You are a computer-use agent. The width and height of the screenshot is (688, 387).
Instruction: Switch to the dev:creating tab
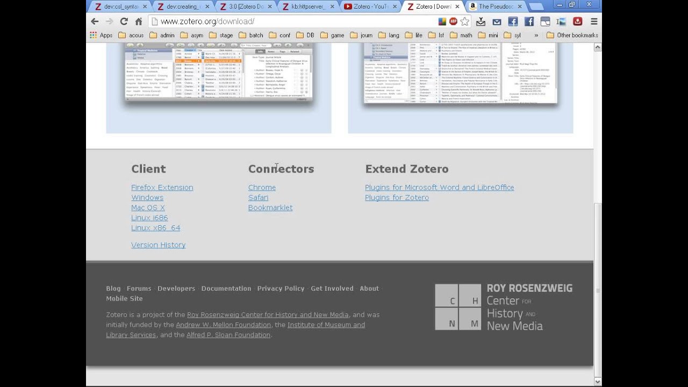tap(183, 7)
